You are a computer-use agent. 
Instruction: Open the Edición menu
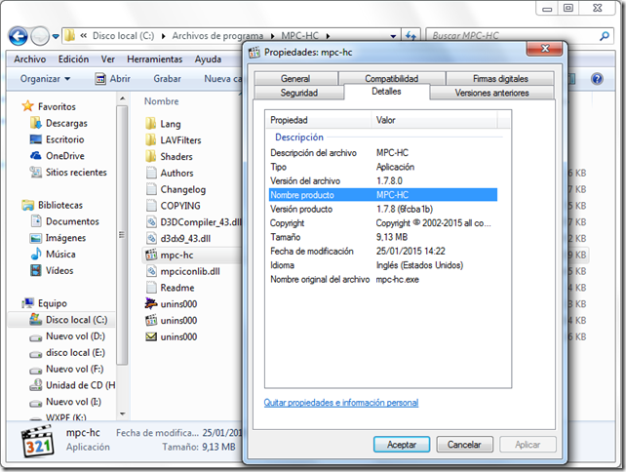73,59
